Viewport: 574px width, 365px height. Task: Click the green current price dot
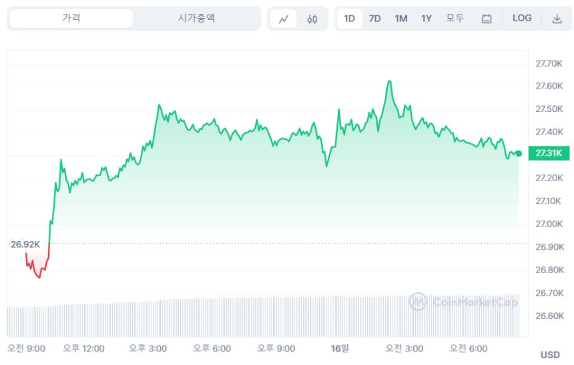[x=519, y=153]
